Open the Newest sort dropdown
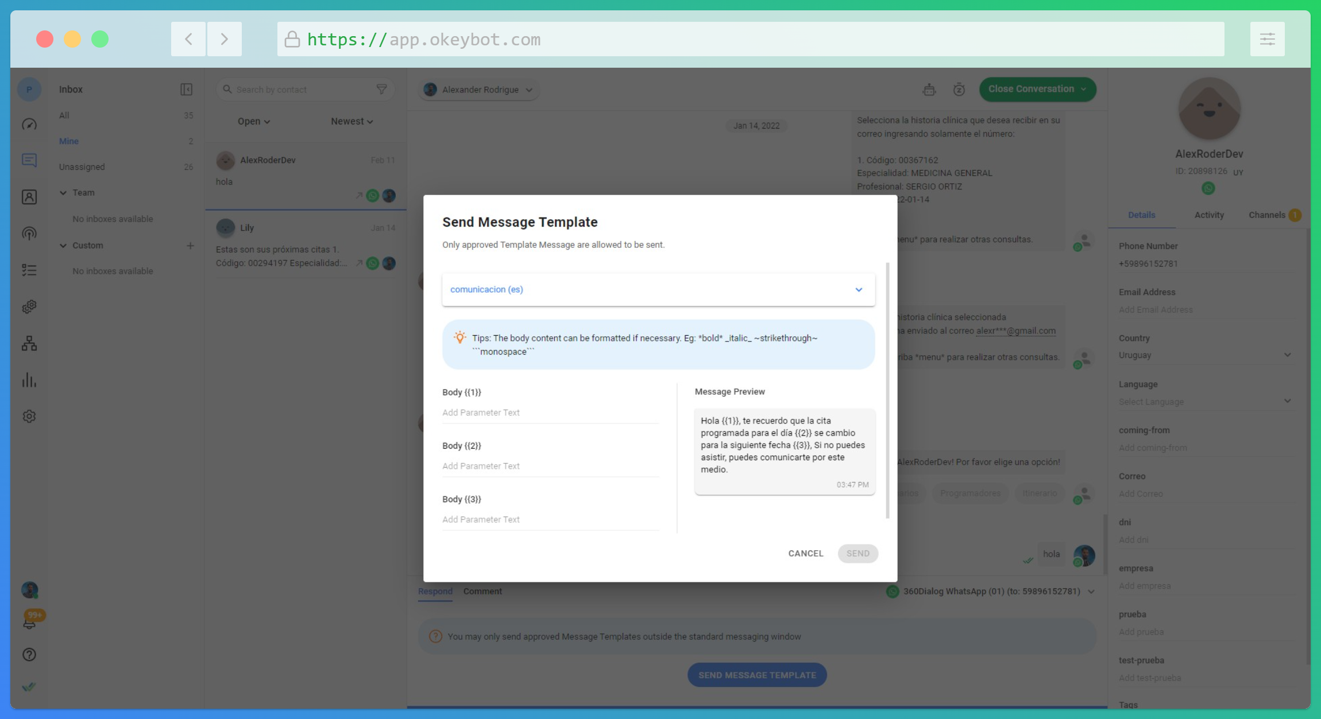 (352, 122)
